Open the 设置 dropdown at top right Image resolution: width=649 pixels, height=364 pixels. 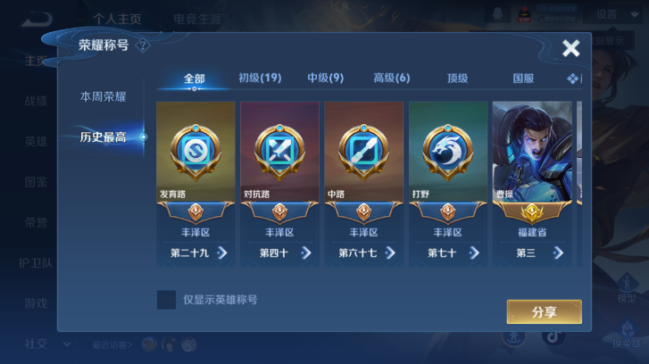pos(616,14)
